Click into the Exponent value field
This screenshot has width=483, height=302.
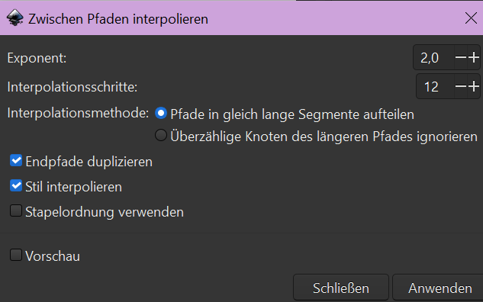click(x=433, y=57)
